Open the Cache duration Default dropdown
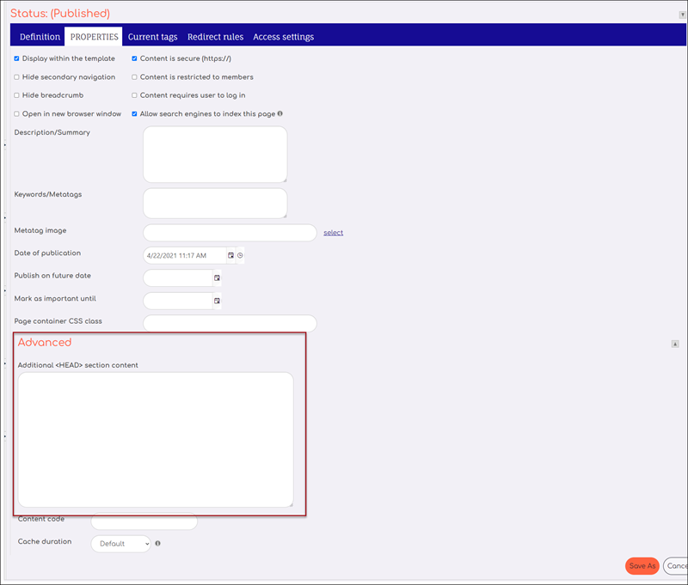Image resolution: width=688 pixels, height=585 pixels. click(x=121, y=544)
